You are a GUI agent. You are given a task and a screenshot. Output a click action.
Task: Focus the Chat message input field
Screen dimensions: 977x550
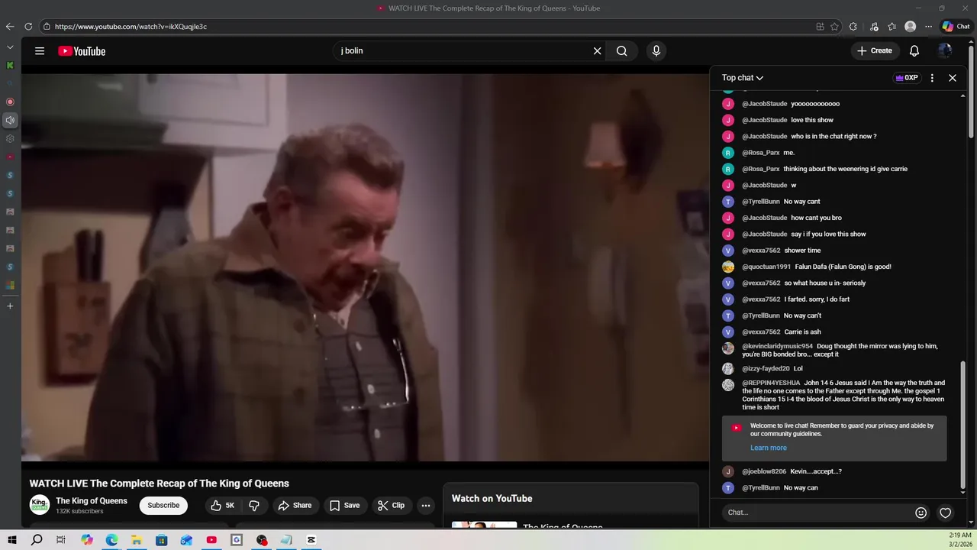[817, 513]
